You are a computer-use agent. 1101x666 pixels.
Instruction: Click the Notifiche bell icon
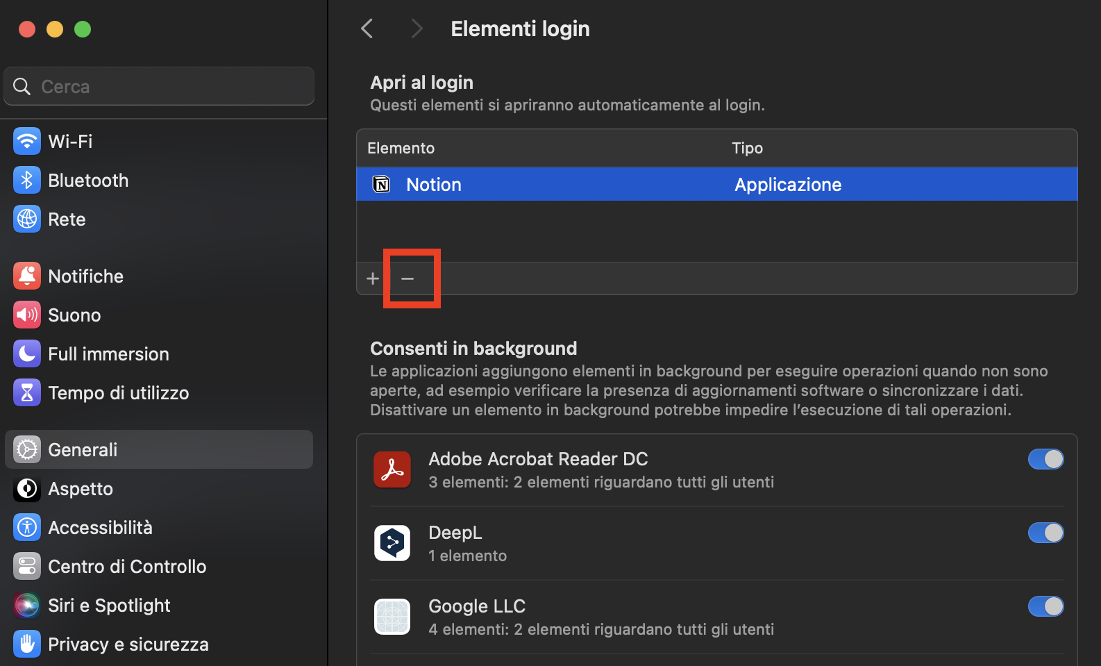coord(27,276)
